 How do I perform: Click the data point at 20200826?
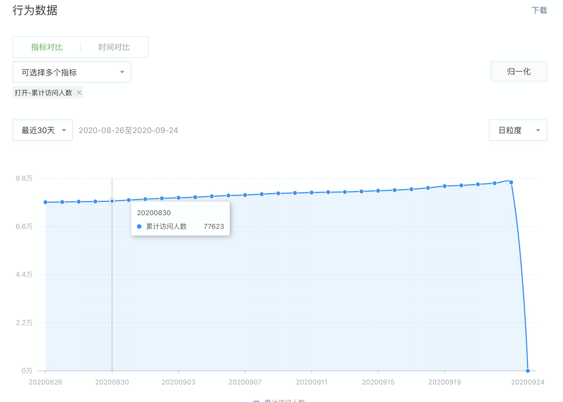point(46,202)
